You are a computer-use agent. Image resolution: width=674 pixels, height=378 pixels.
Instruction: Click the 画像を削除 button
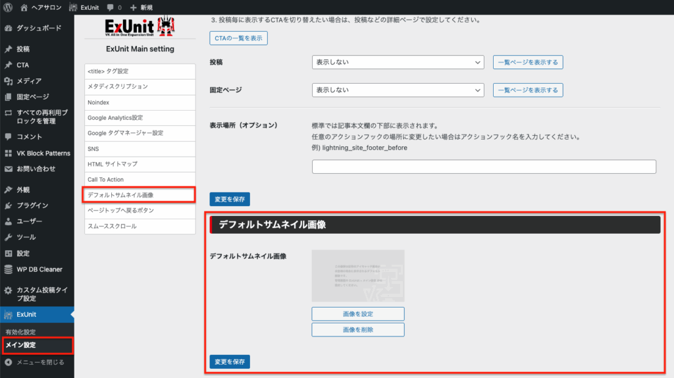coord(357,329)
